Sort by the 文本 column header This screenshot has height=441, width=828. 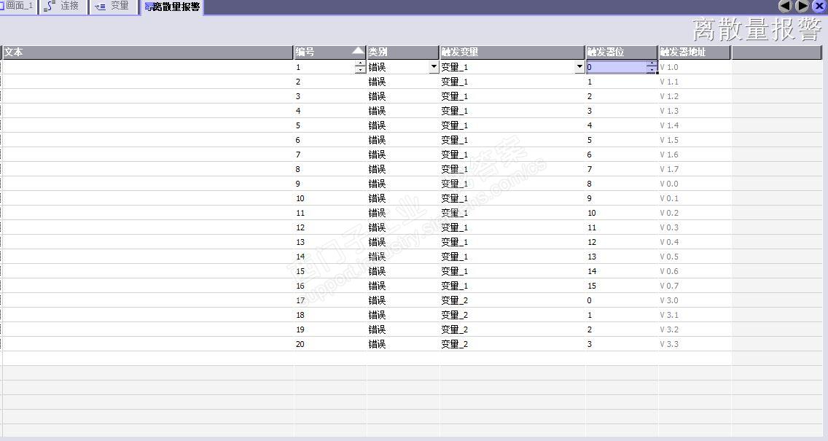(x=147, y=52)
